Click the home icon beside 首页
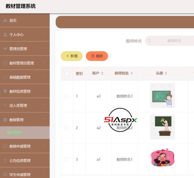The width and height of the screenshot is (194, 178). click(x=5, y=21)
